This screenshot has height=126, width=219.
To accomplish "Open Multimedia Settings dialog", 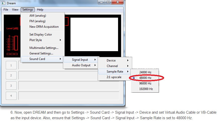I will point(43,48).
